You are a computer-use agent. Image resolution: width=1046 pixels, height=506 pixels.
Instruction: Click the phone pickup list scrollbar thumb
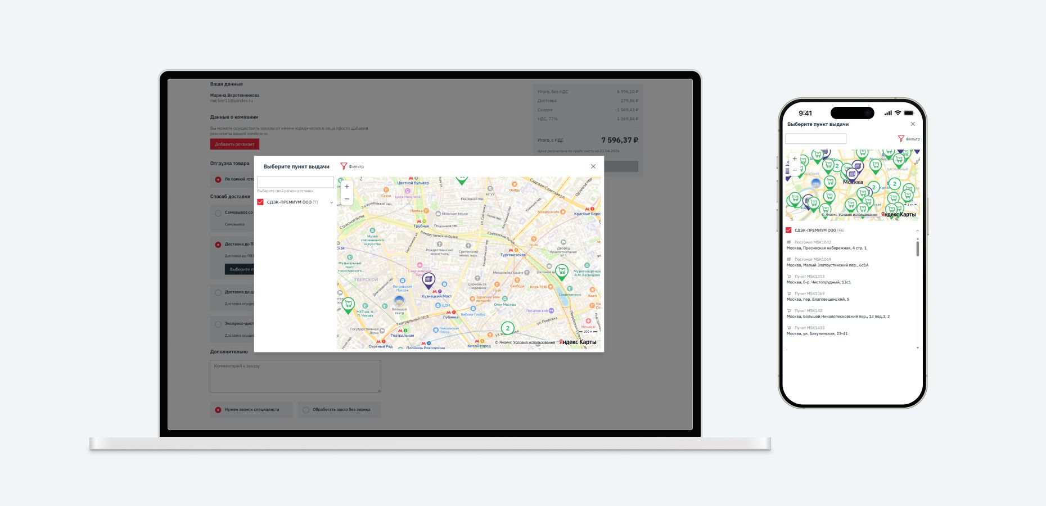tap(917, 247)
